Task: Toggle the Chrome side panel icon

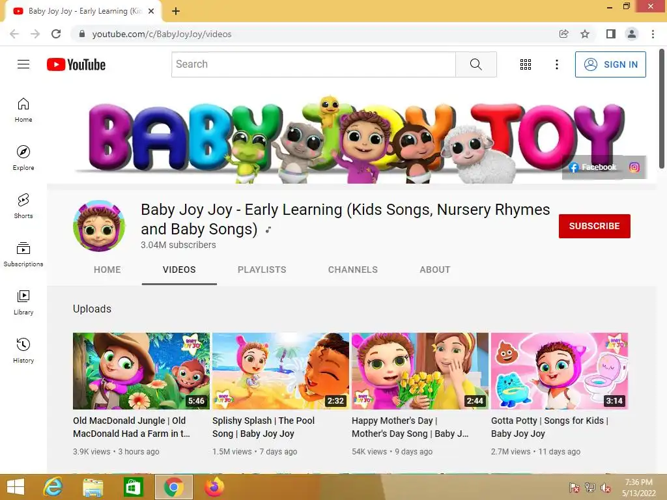Action: tap(611, 34)
